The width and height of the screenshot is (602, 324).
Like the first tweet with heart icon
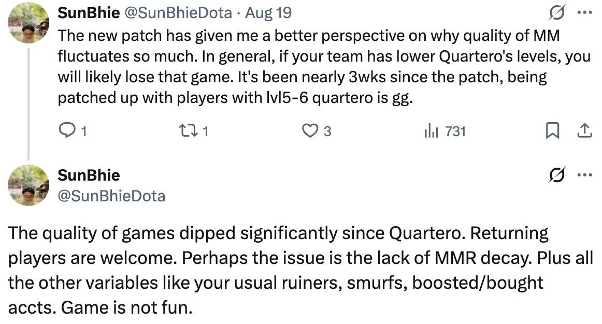pos(310,131)
